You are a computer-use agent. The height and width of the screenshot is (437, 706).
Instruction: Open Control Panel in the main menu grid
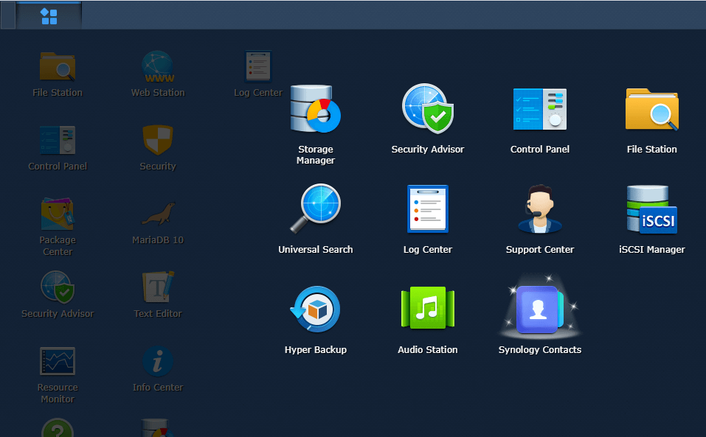click(x=539, y=109)
